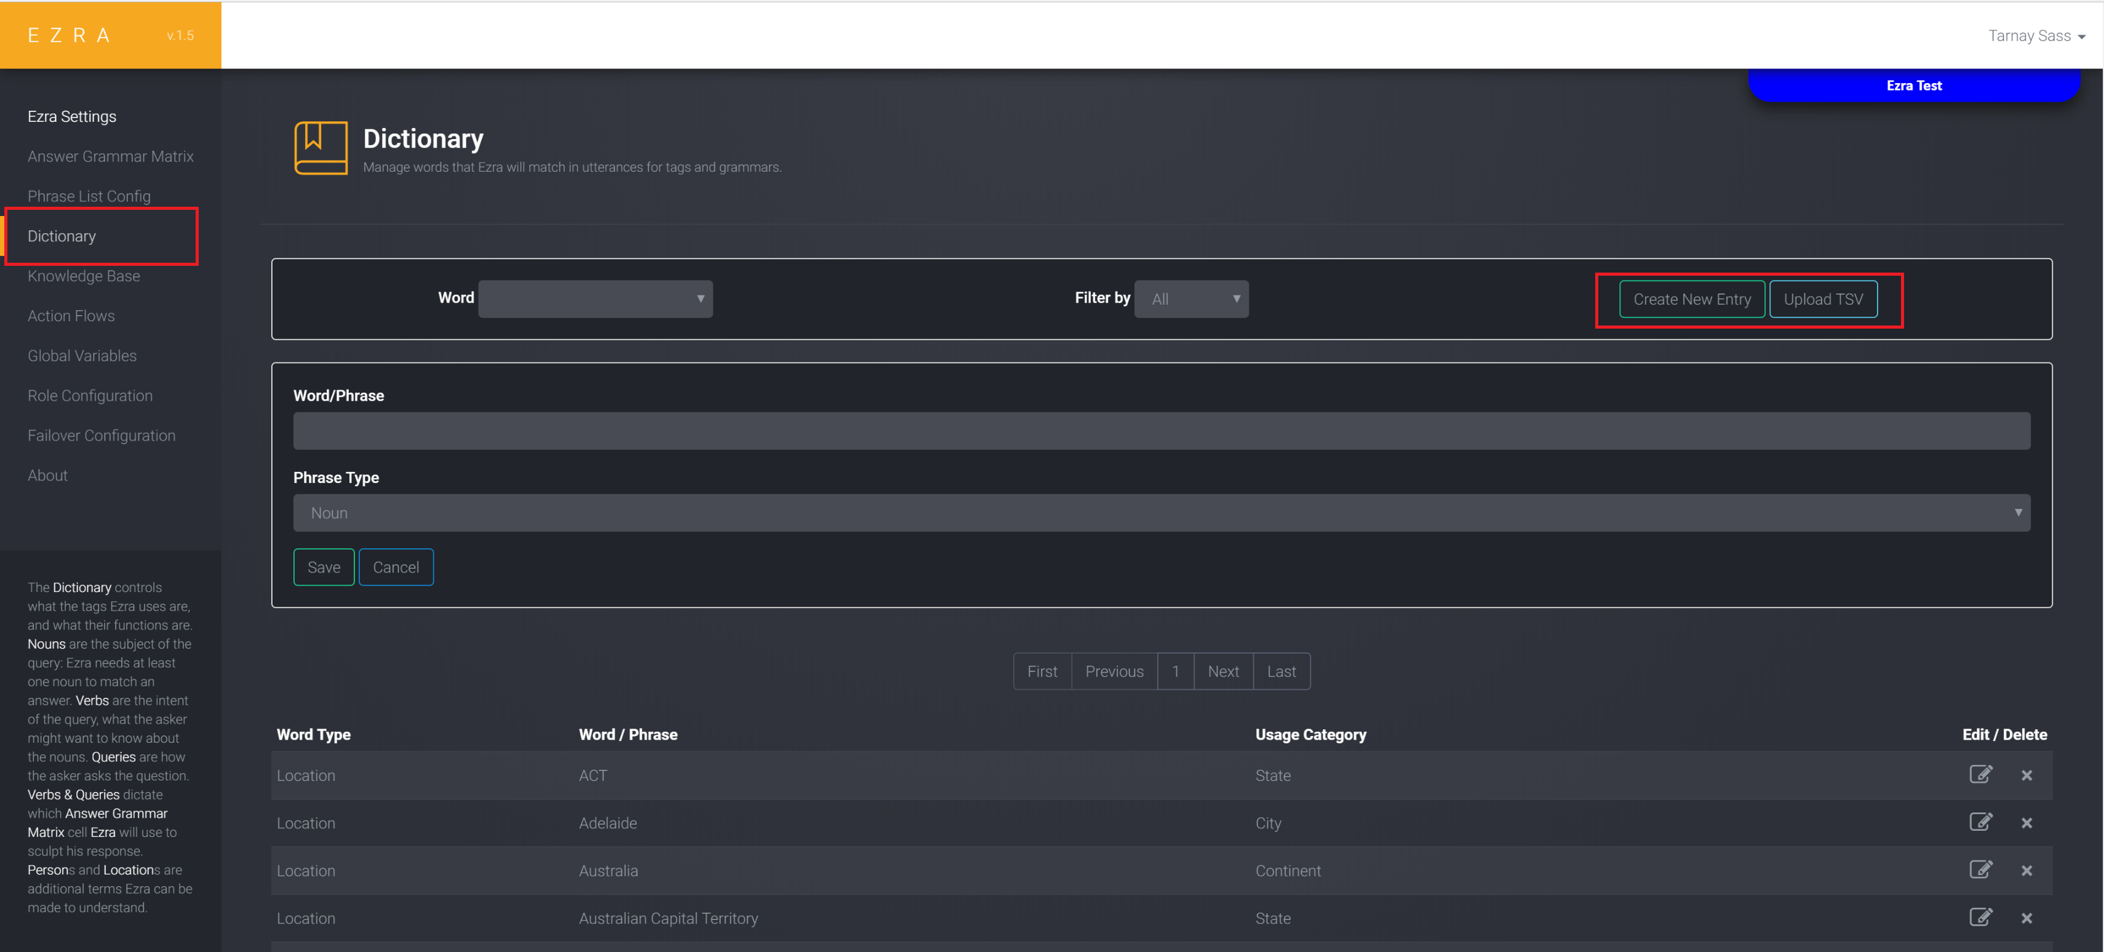This screenshot has height=952, width=2104.
Task: Cancel the new entry form
Action: point(396,567)
